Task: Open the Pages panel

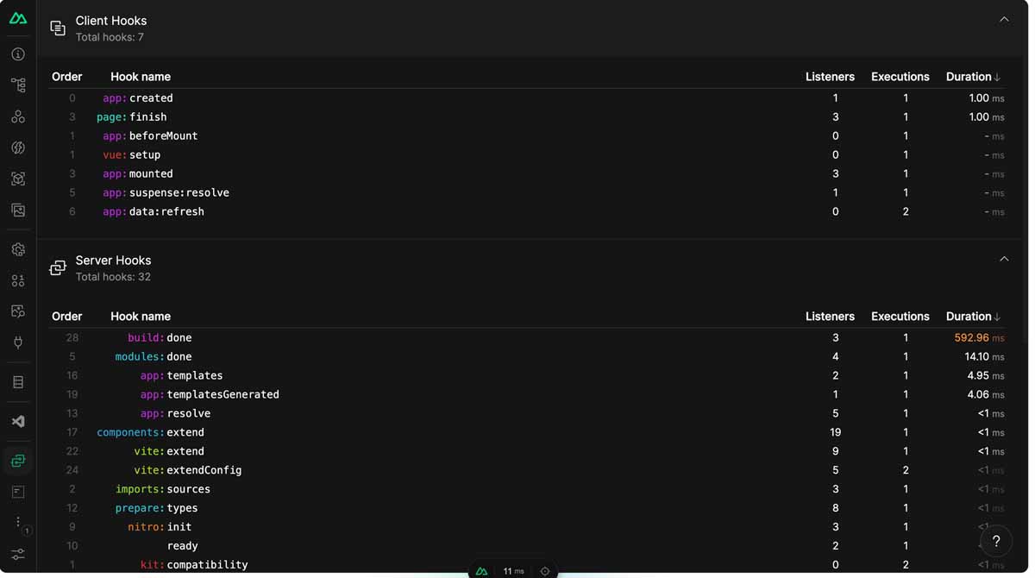Action: 17,85
